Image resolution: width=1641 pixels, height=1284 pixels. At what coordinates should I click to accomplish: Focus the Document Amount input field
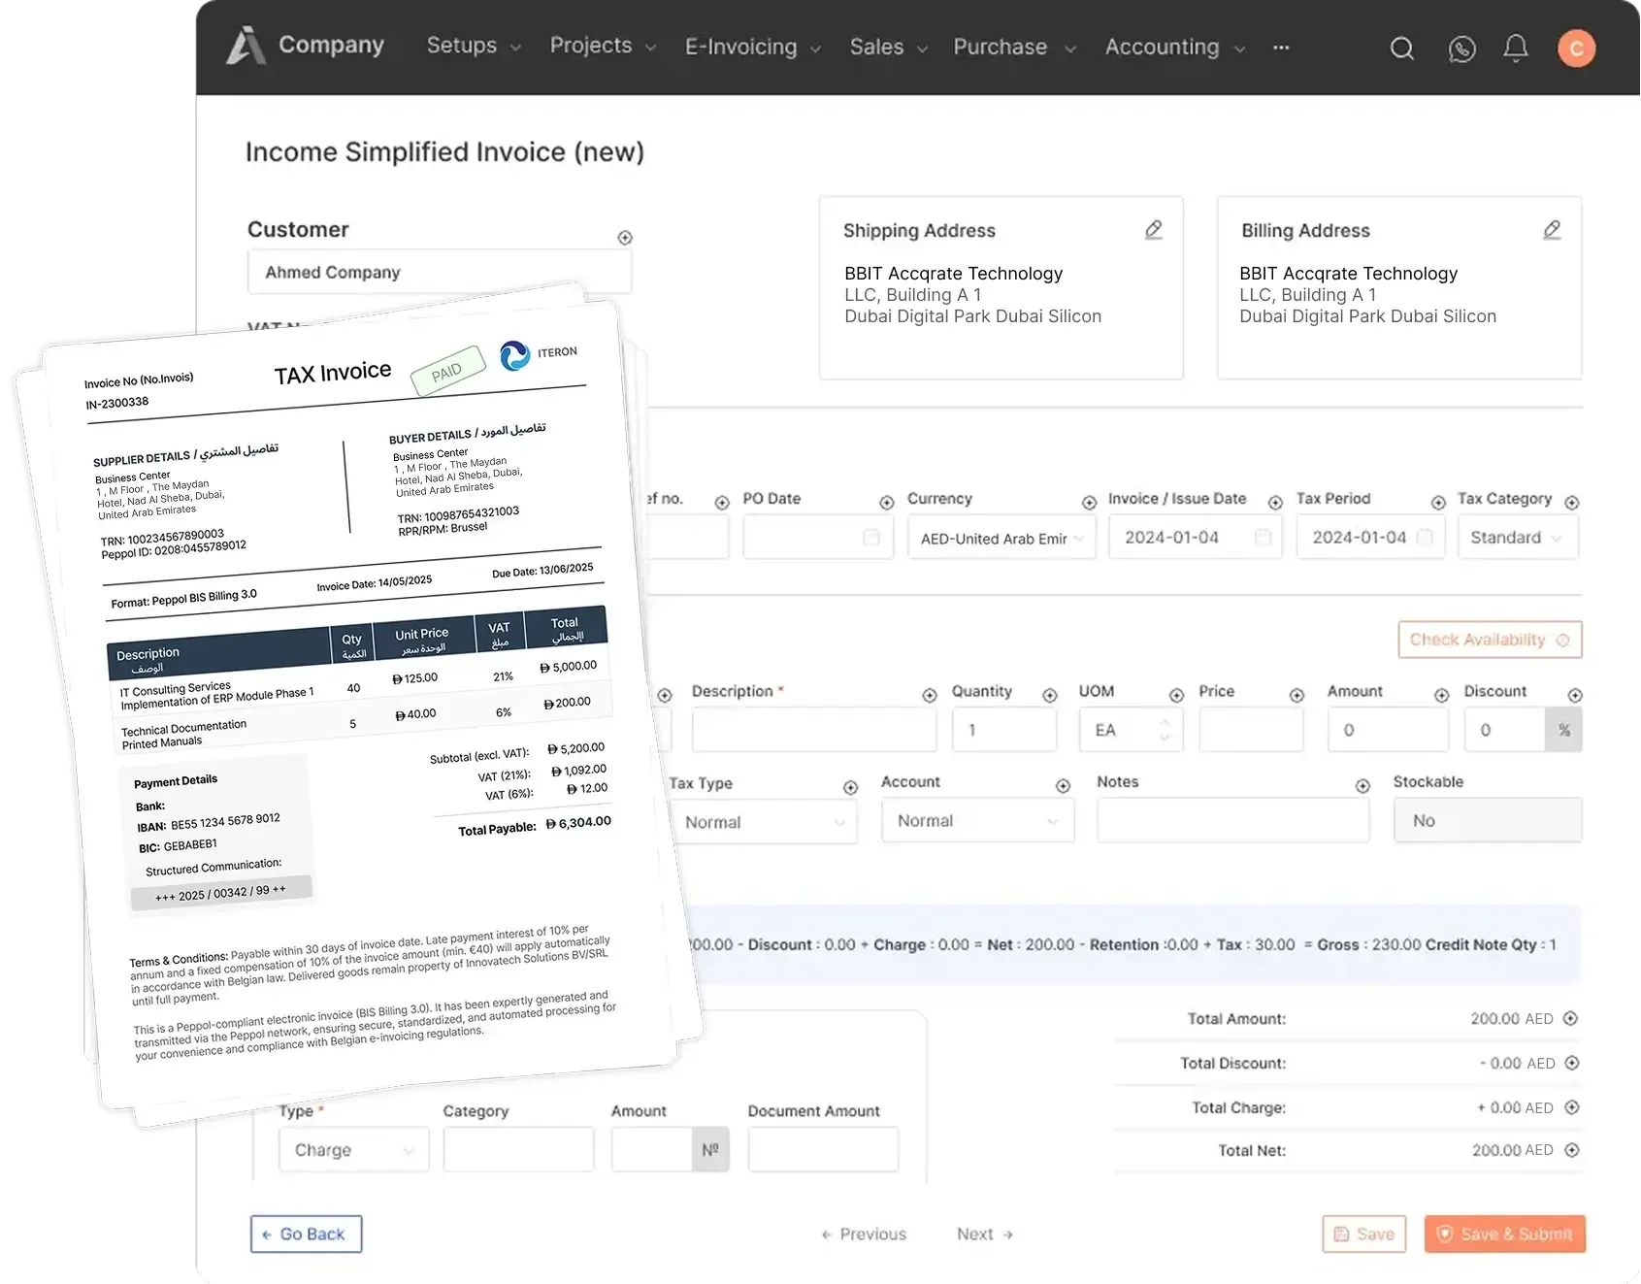click(x=823, y=1150)
